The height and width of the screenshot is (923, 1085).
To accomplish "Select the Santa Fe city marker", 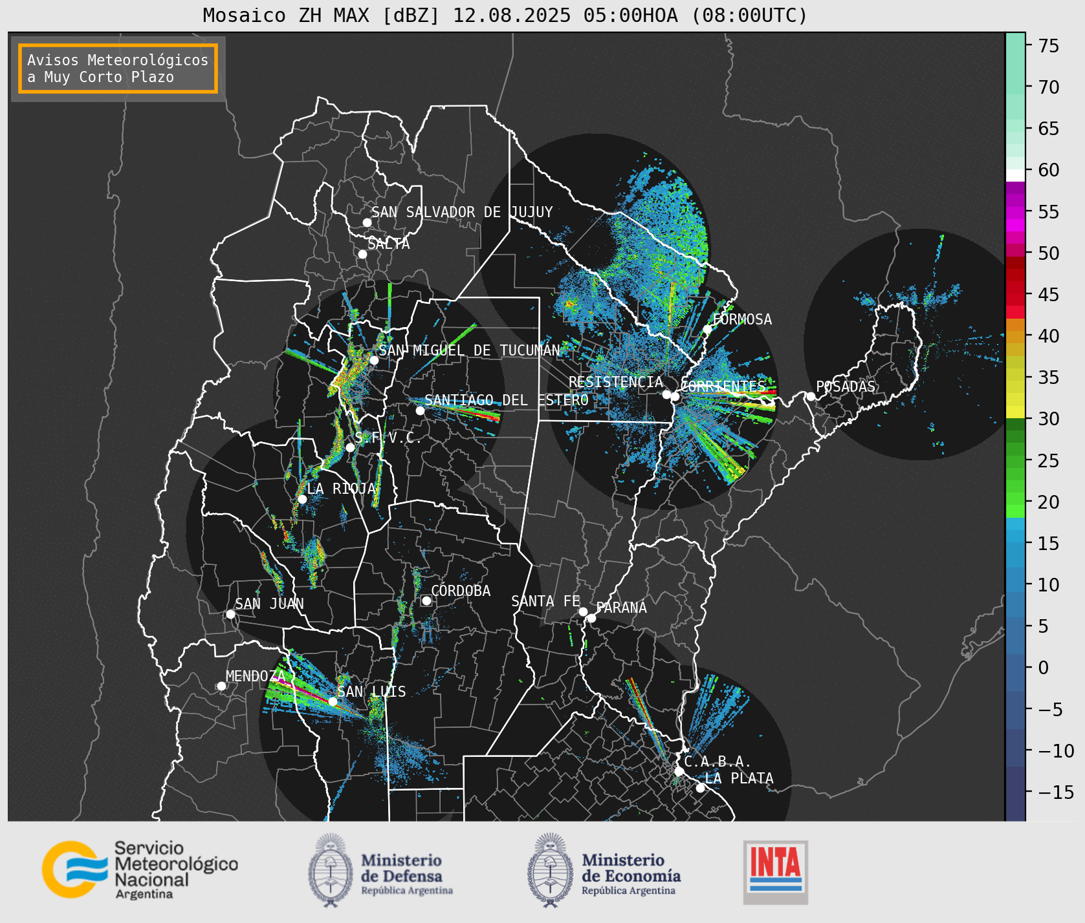I will (583, 611).
